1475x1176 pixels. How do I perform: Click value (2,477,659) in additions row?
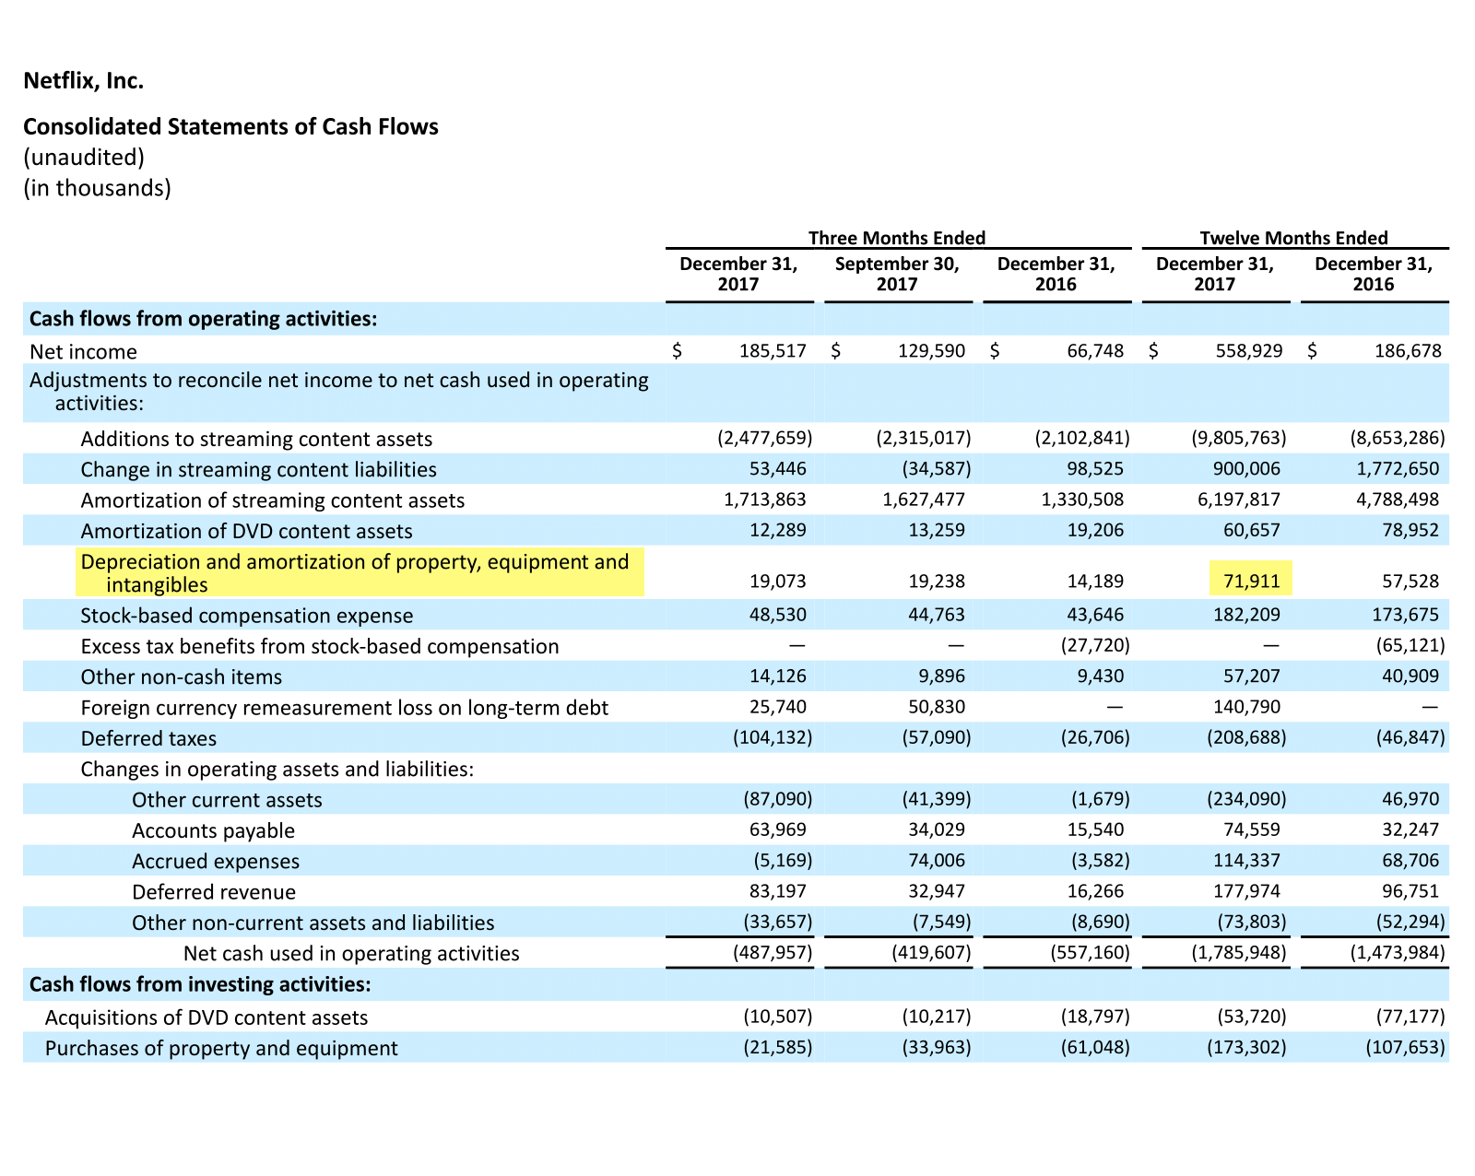tap(764, 438)
